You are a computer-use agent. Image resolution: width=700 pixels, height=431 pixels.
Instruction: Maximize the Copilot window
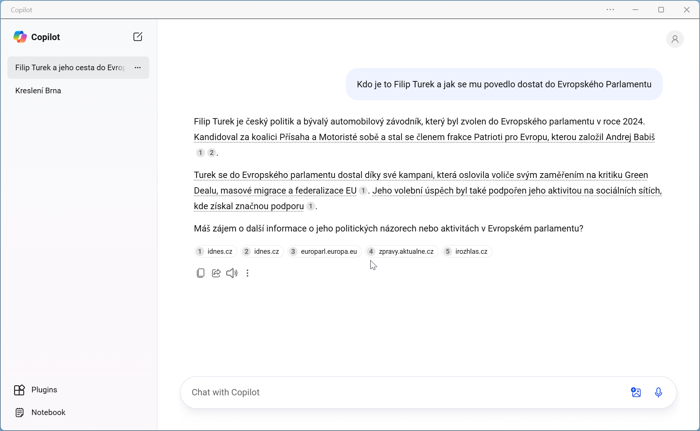[x=661, y=10]
